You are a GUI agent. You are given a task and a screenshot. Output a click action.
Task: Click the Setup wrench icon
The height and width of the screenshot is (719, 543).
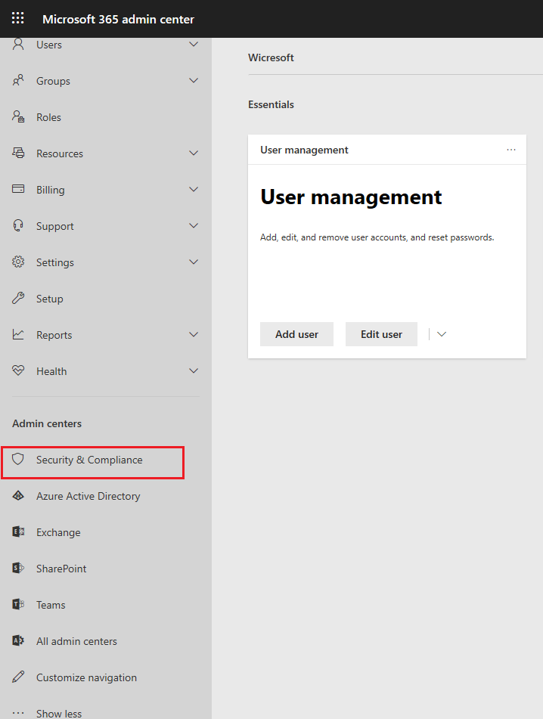18,298
